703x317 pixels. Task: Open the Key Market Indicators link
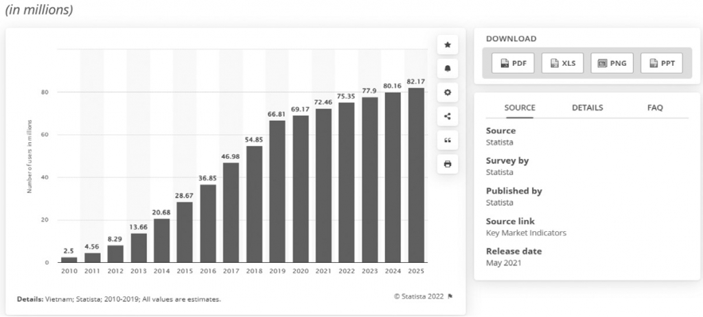click(527, 233)
